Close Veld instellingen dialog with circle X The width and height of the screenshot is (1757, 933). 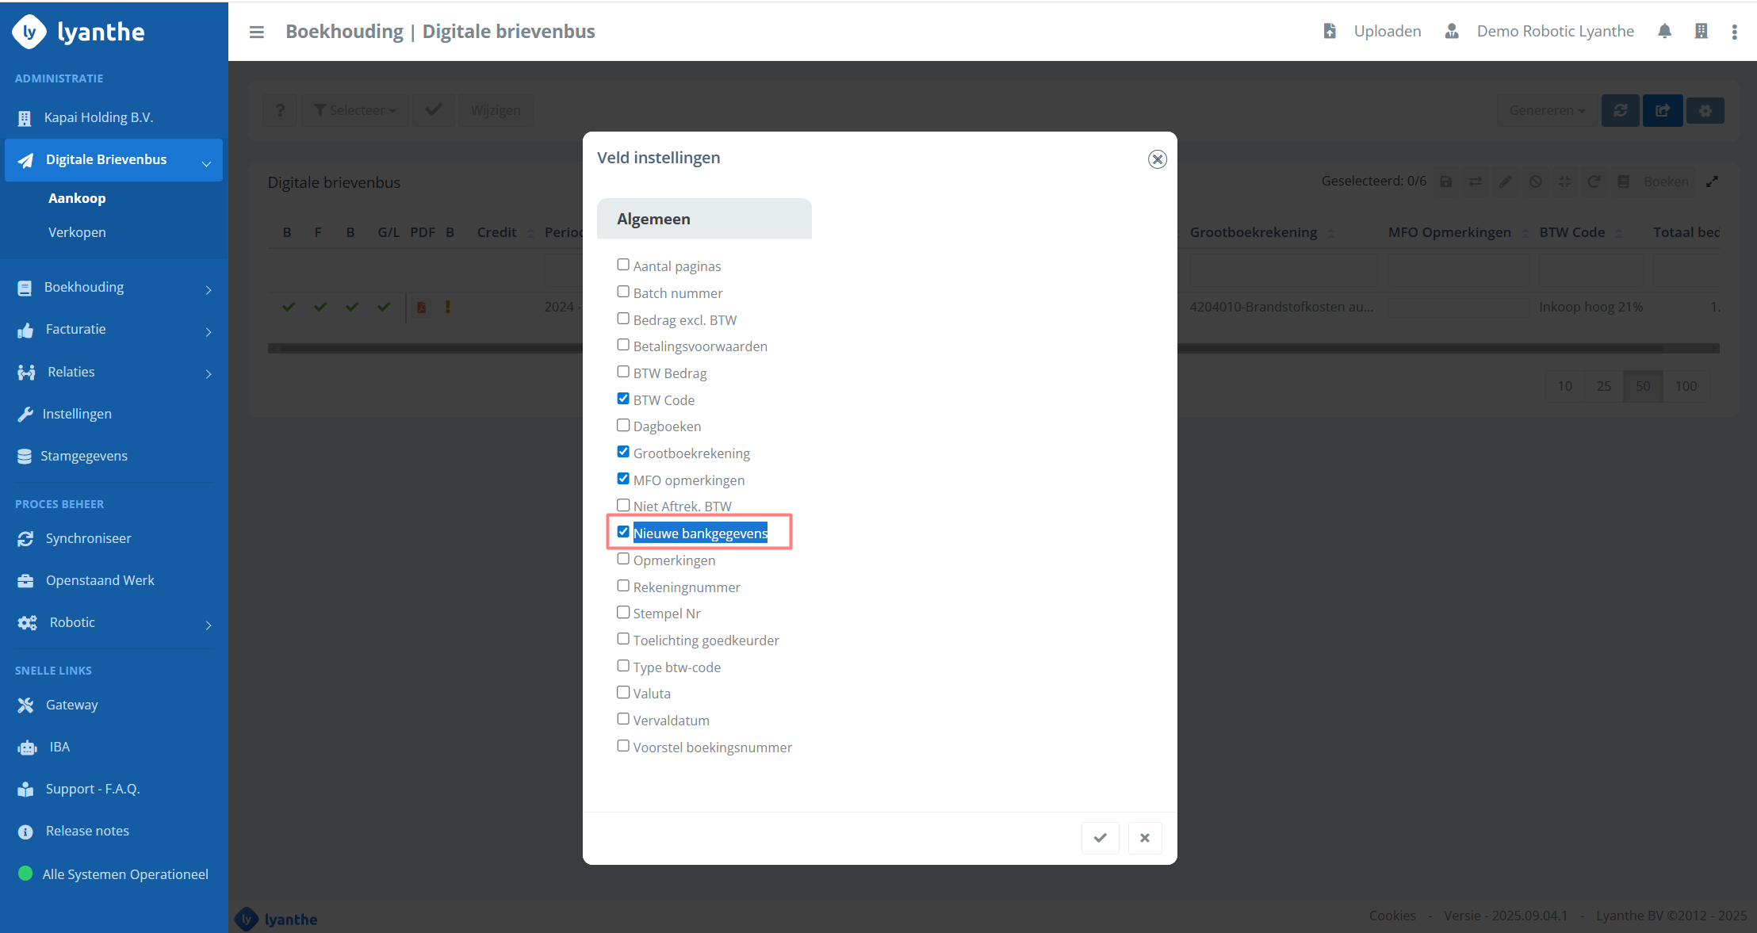click(1157, 159)
